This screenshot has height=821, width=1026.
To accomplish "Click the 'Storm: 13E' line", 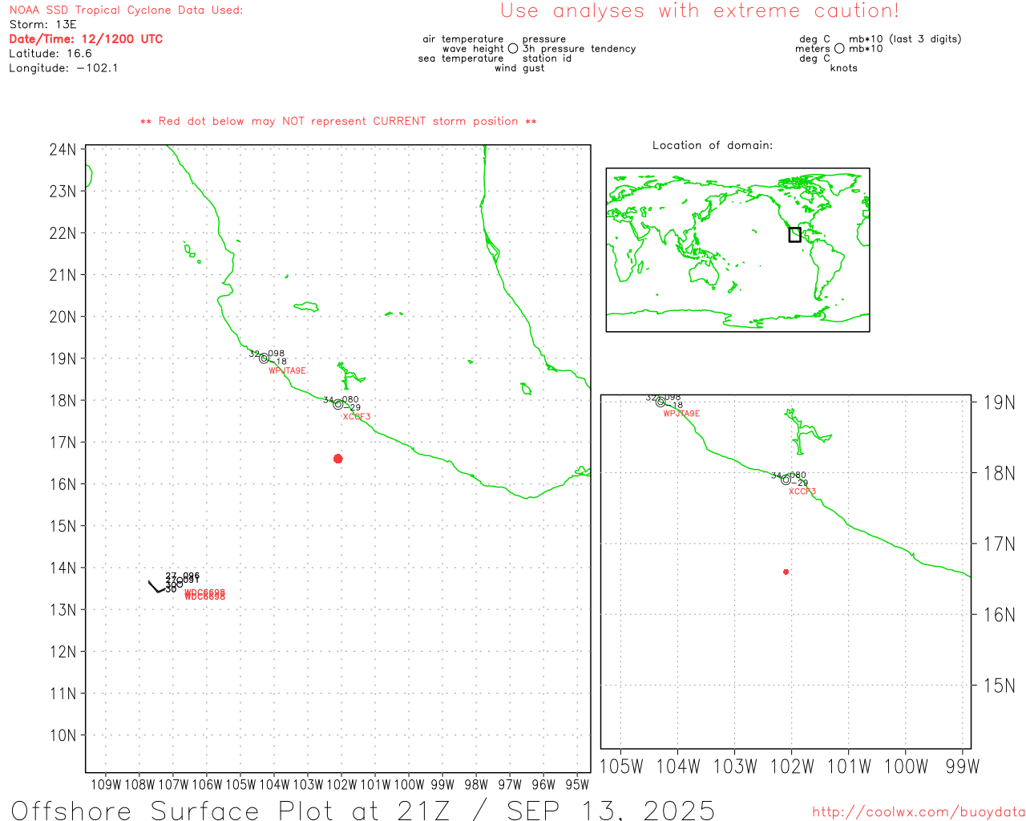I will click(x=42, y=25).
